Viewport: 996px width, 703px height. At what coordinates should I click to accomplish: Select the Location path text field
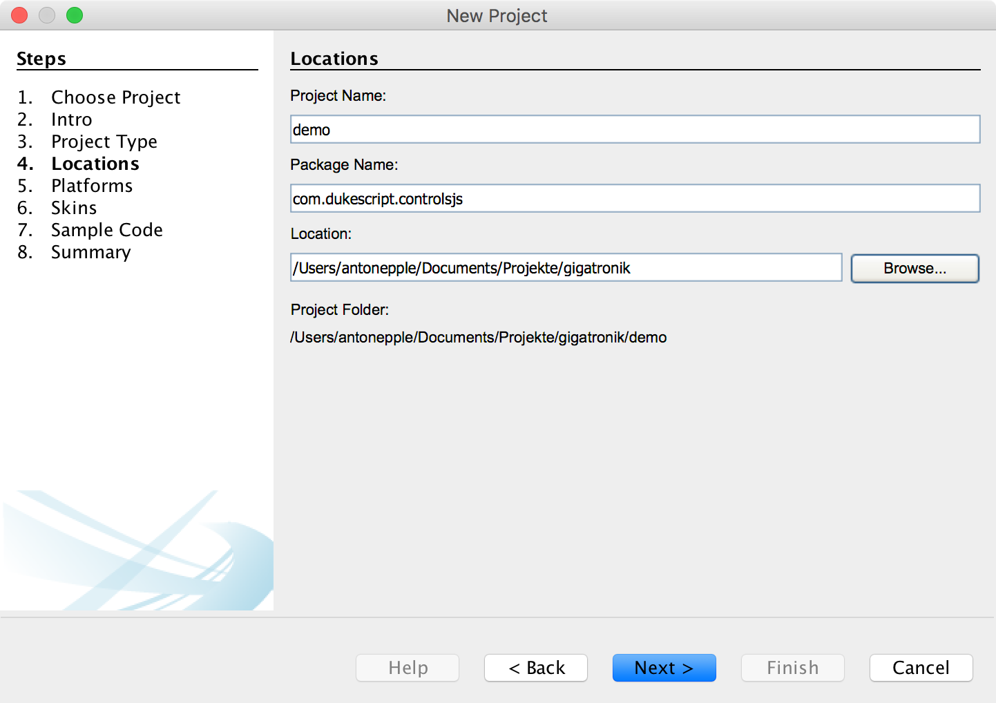coord(565,268)
